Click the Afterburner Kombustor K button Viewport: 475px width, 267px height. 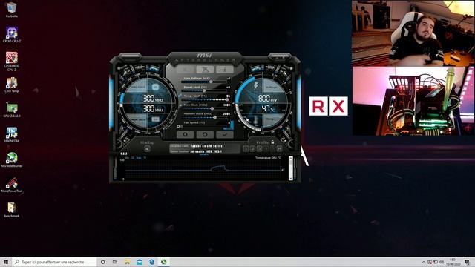pyautogui.click(x=186, y=70)
